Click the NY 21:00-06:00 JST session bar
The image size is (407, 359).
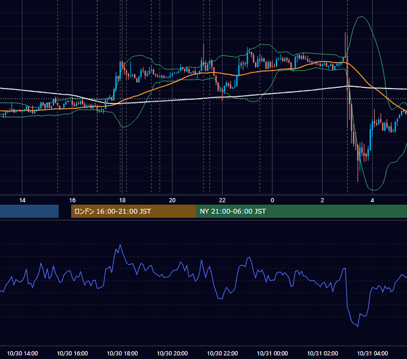[x=301, y=211]
